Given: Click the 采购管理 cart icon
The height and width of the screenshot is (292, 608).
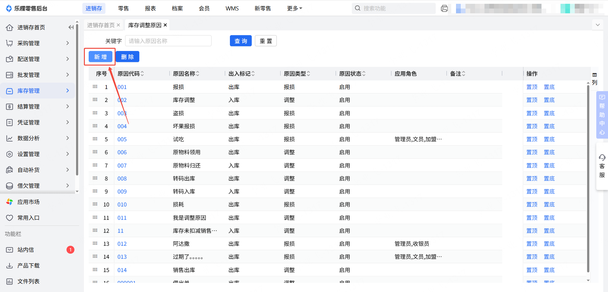Looking at the screenshot, I should [9, 43].
